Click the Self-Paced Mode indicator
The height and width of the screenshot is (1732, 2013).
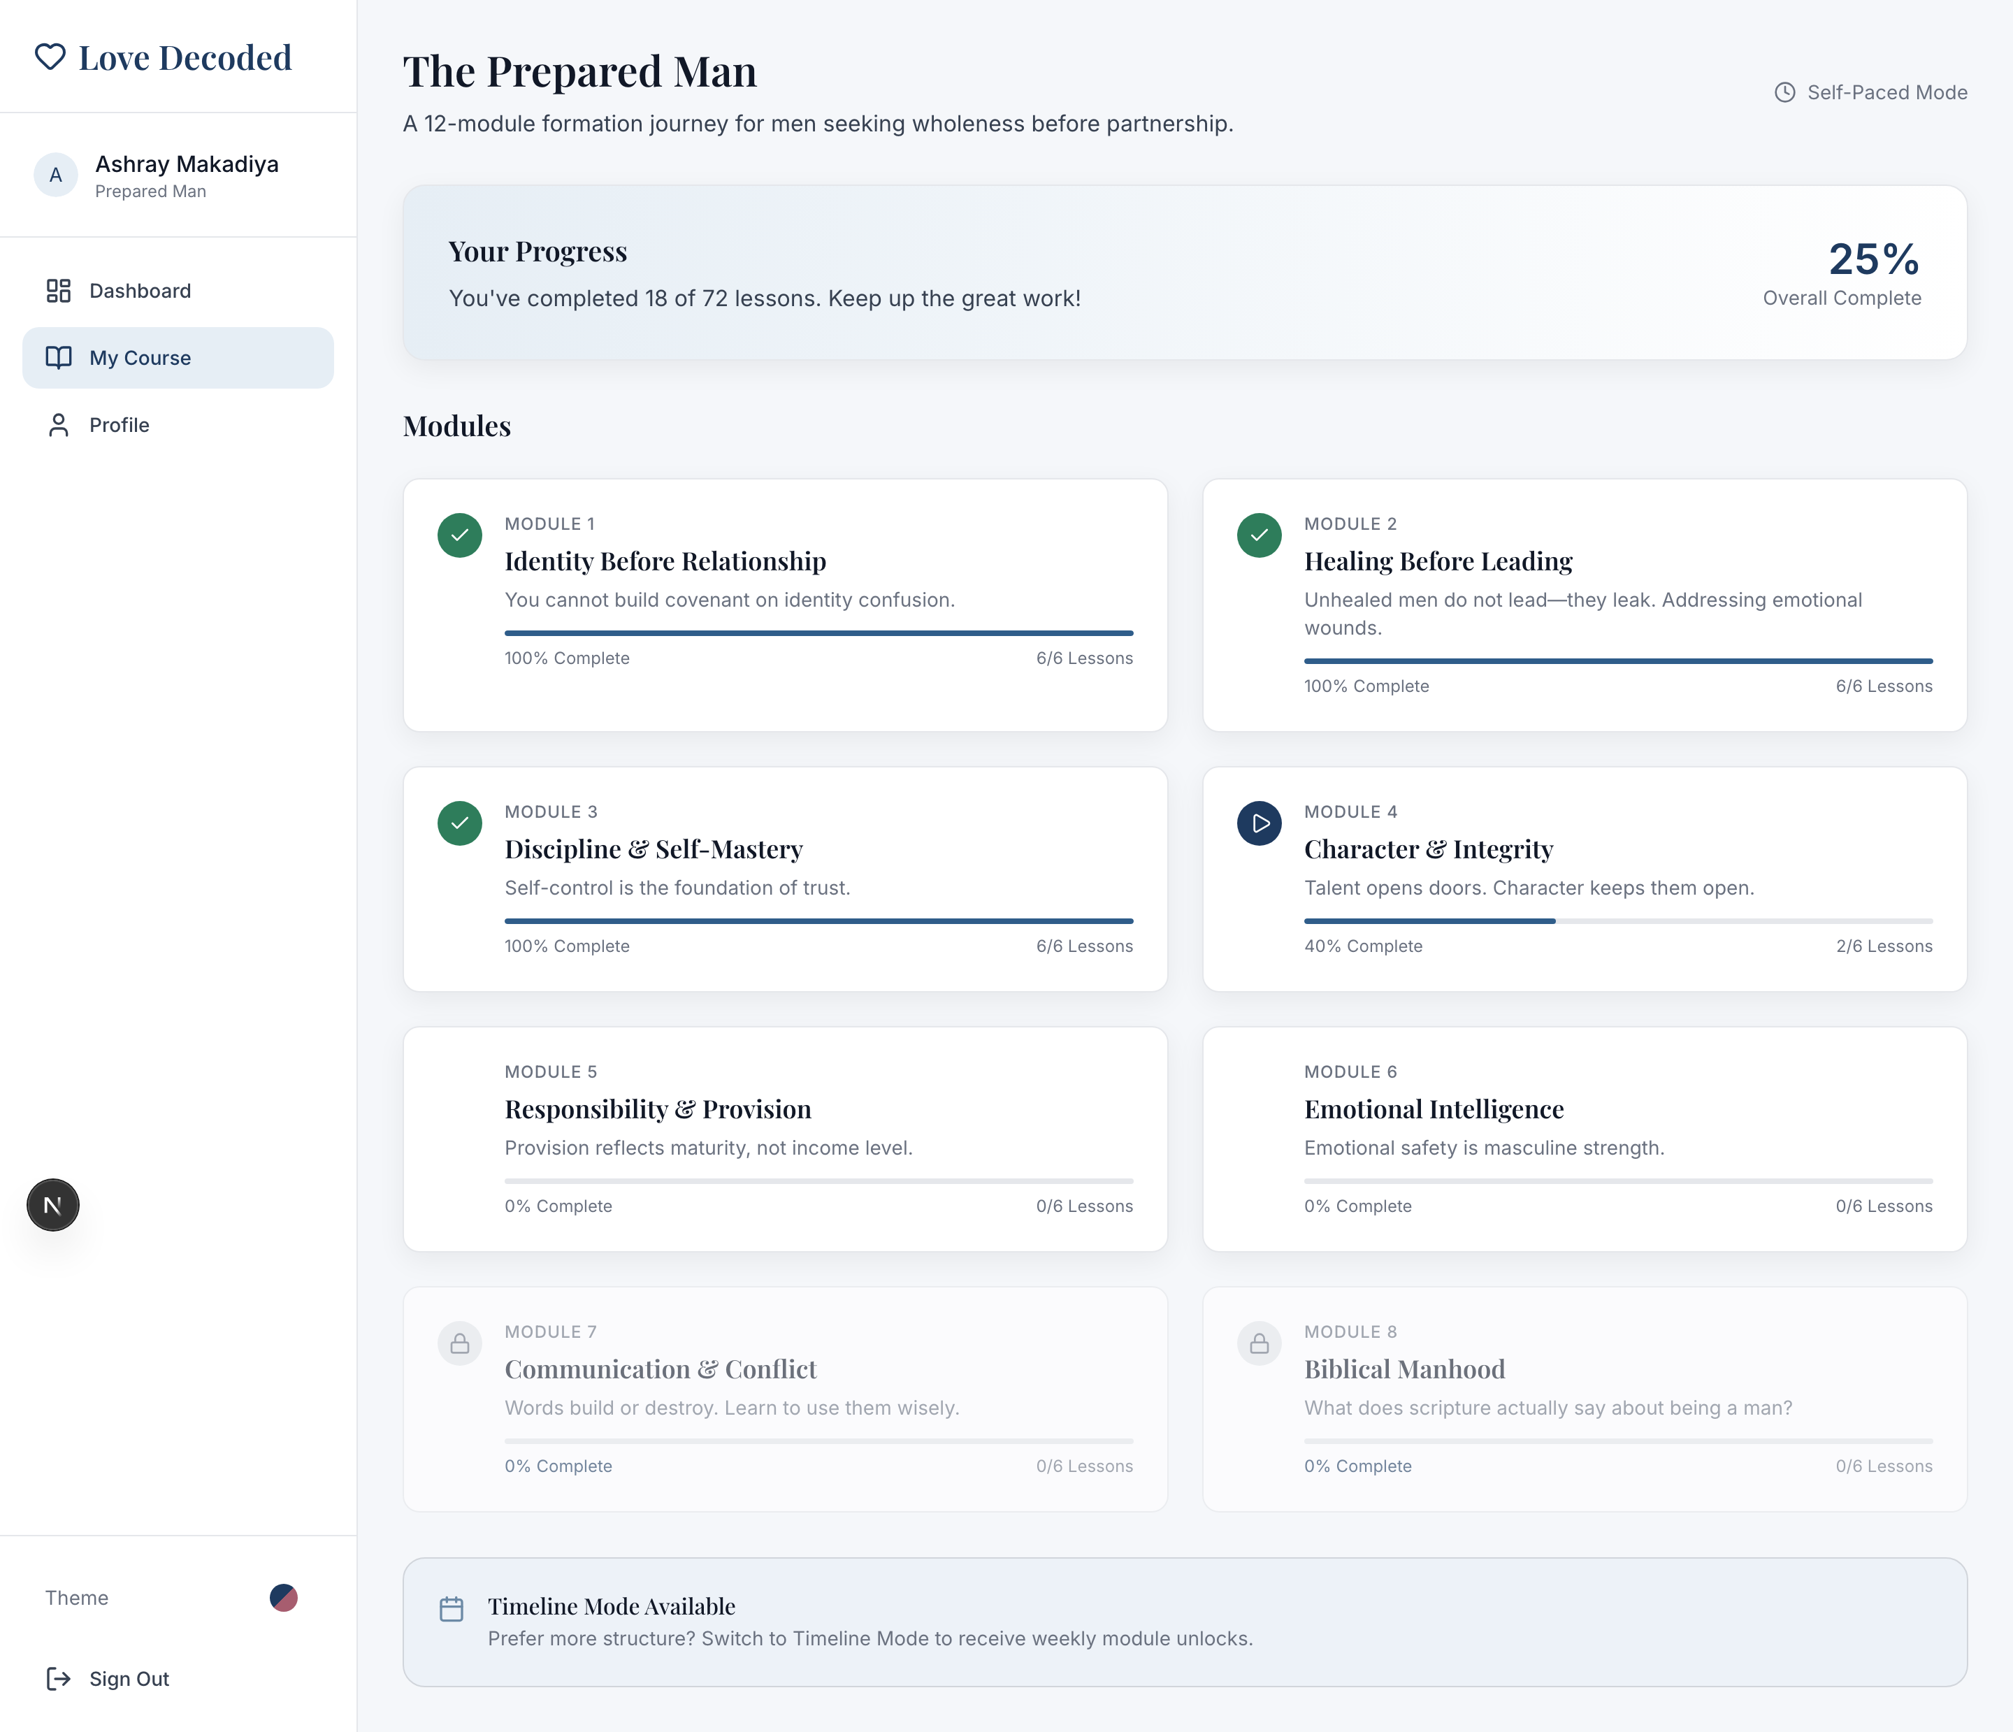[x=1870, y=92]
